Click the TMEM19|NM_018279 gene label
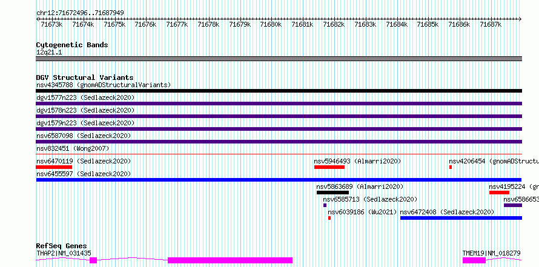The width and height of the screenshot is (539, 267). pyautogui.click(x=491, y=253)
